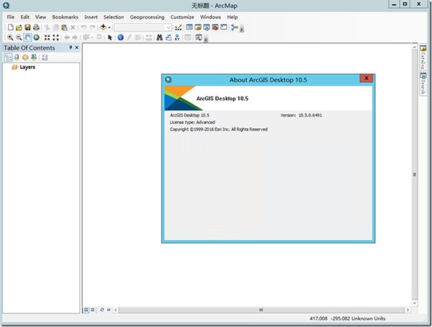The image size is (432, 327).
Task: Click the Version 10.5.0.6491 text
Action: [x=301, y=115]
